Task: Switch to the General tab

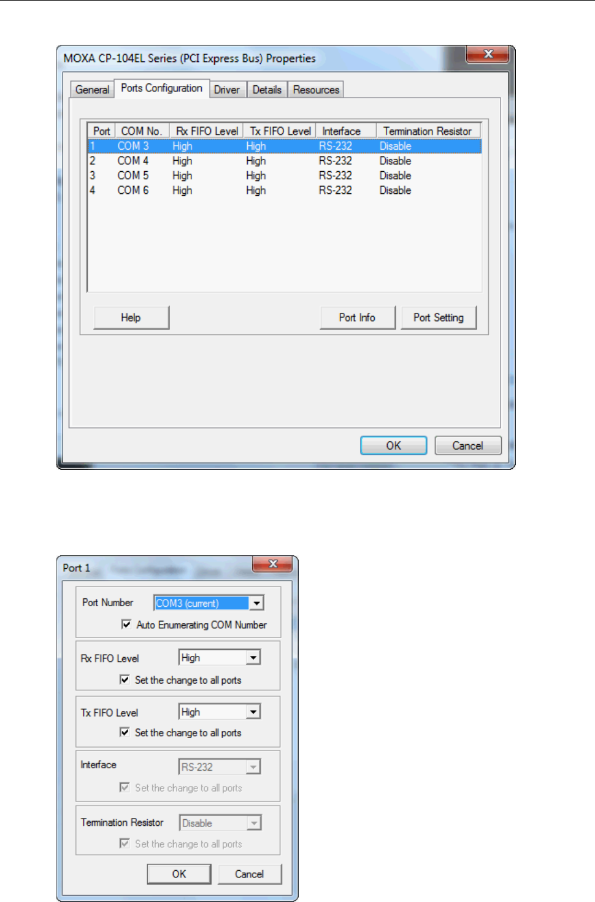Action: click(92, 90)
